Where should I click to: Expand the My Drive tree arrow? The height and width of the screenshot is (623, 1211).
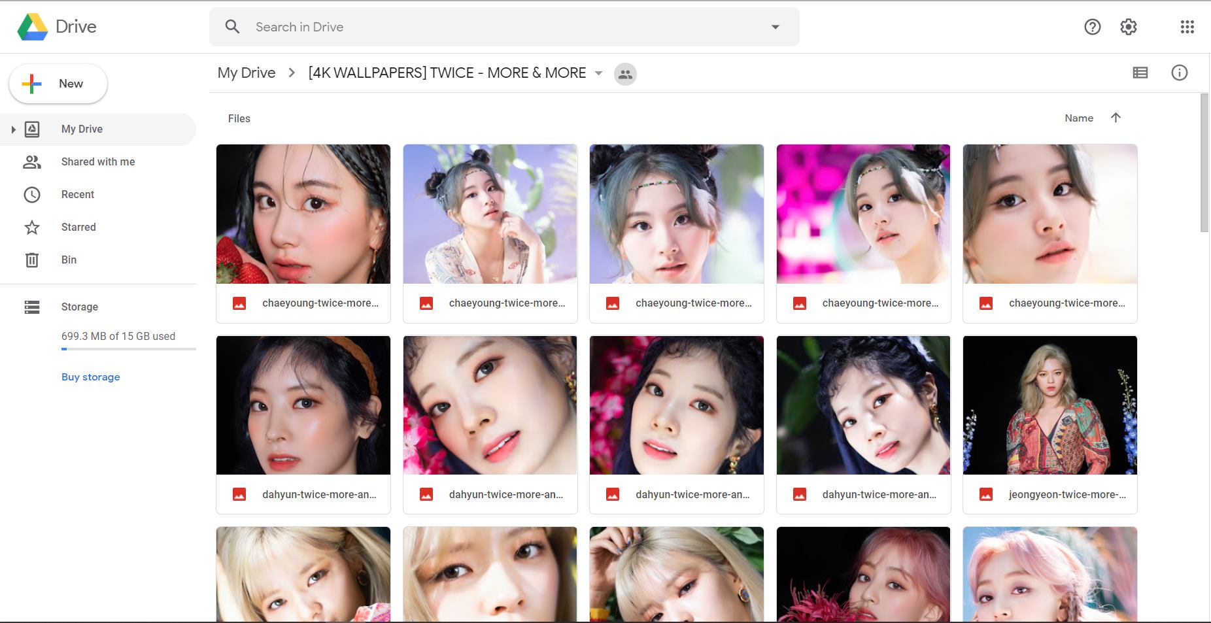pyautogui.click(x=13, y=129)
